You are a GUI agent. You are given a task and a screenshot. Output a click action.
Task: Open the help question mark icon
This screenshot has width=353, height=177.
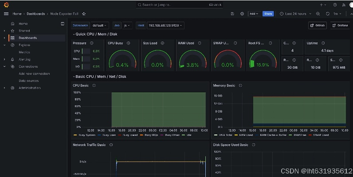335,5
